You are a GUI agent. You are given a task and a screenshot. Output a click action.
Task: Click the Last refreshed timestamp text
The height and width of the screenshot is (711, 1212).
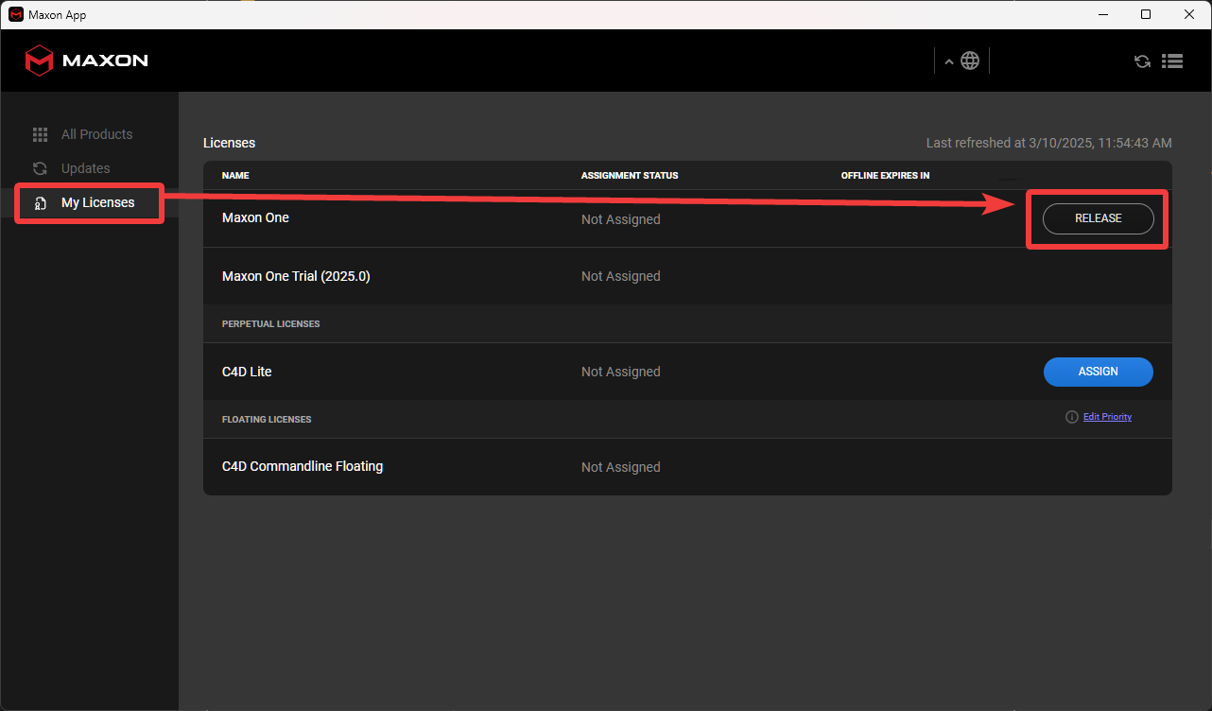click(x=1049, y=143)
